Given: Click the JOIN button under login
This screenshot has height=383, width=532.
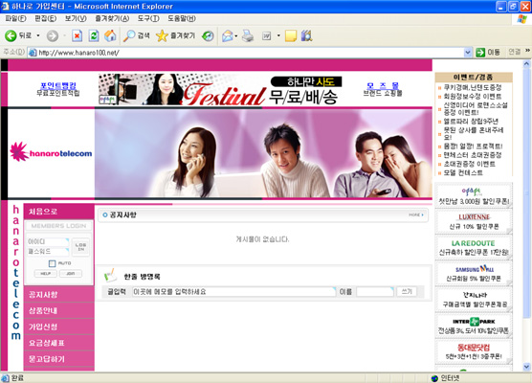Looking at the screenshot, I should [71, 273].
